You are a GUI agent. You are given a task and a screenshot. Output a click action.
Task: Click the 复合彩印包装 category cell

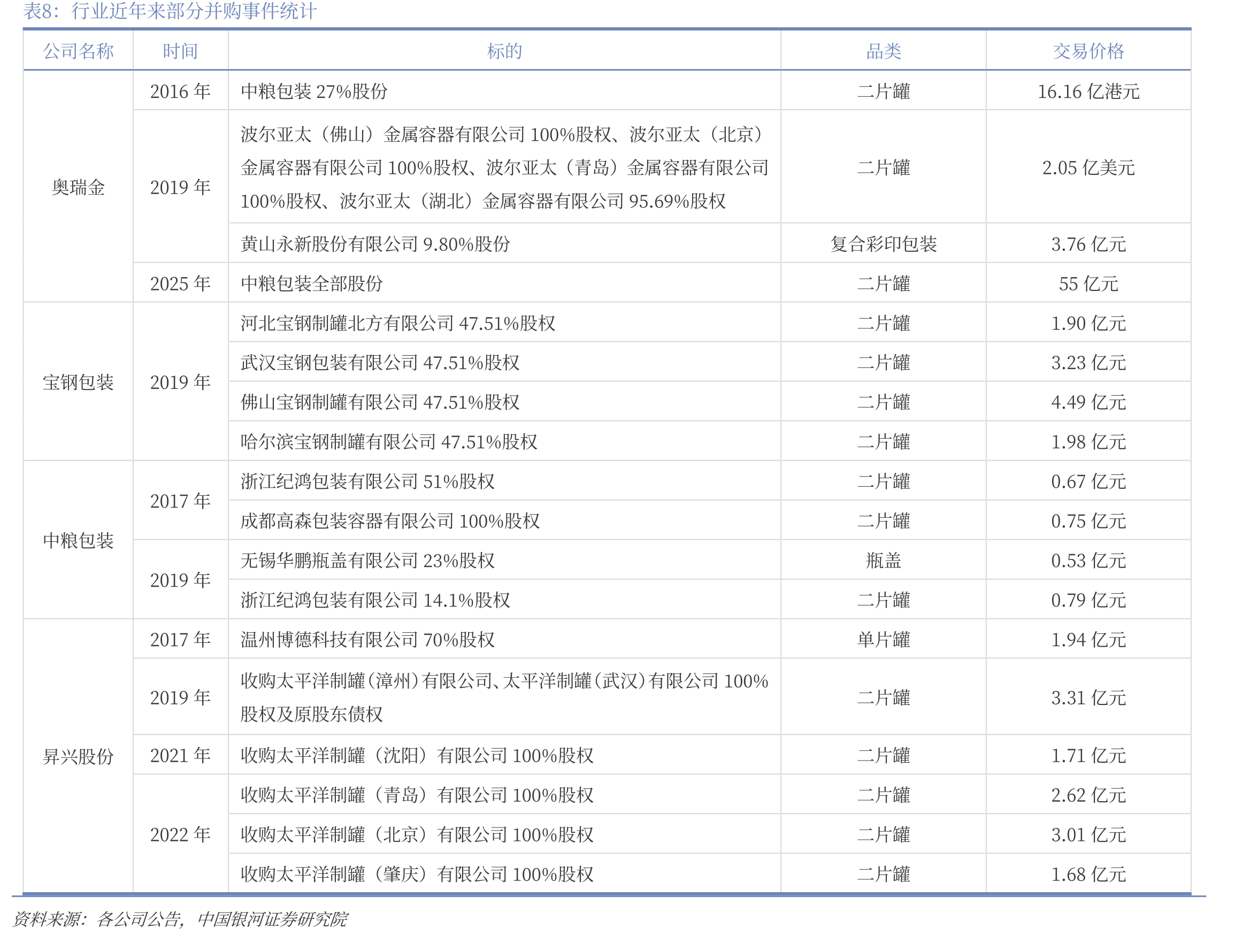click(884, 244)
